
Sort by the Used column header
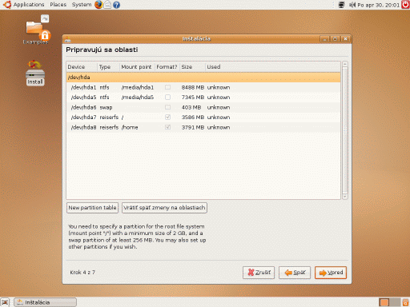click(x=273, y=67)
